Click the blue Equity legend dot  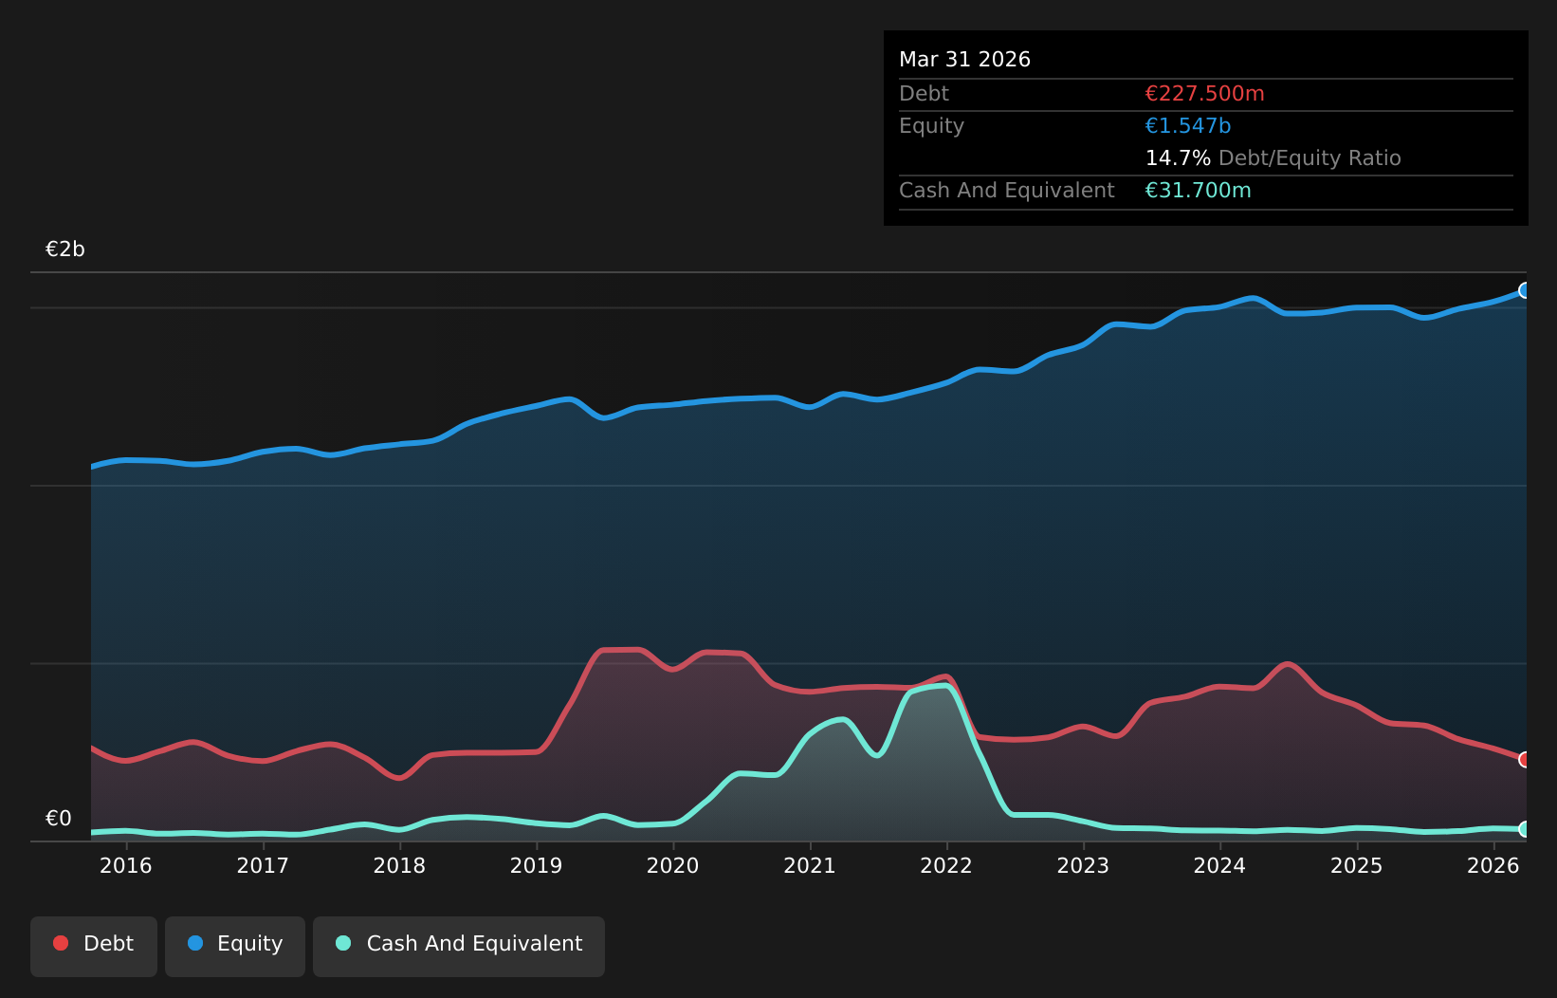(x=195, y=943)
